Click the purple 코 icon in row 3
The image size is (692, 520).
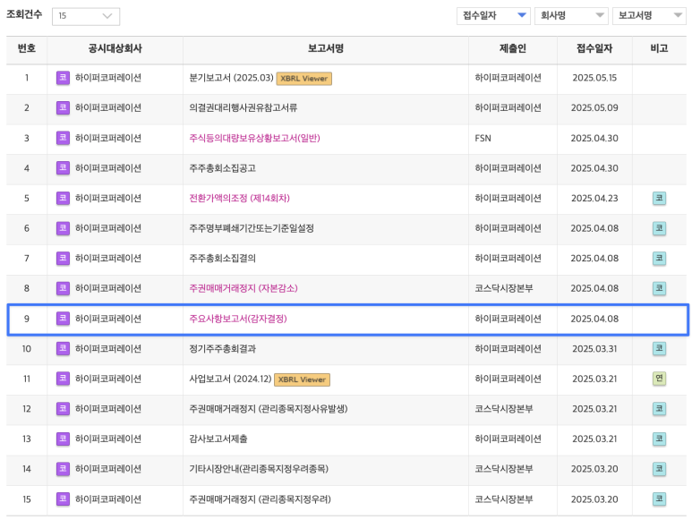coord(63,138)
